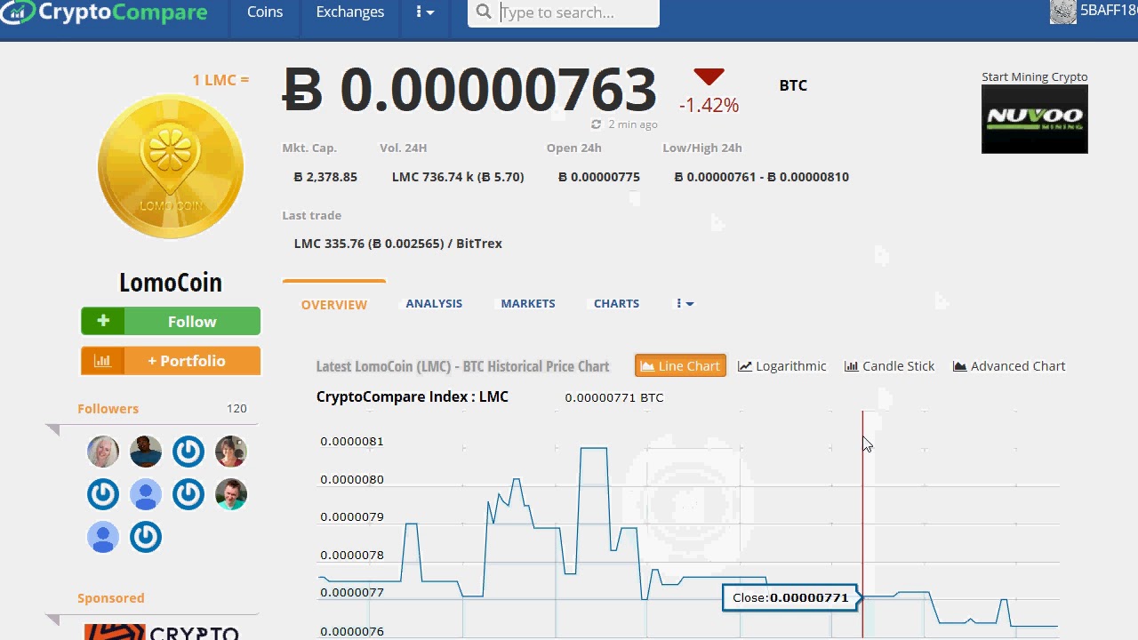Click the red vertical chart cursor line
The width and height of the screenshot is (1138, 640).
click(x=862, y=524)
